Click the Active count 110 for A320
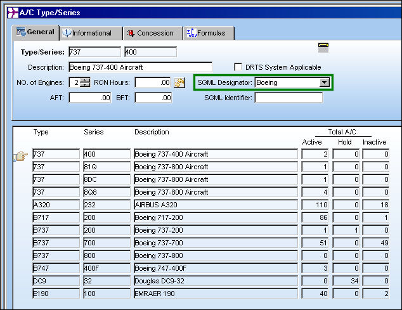Screen dimensions: 402x310 (315, 205)
